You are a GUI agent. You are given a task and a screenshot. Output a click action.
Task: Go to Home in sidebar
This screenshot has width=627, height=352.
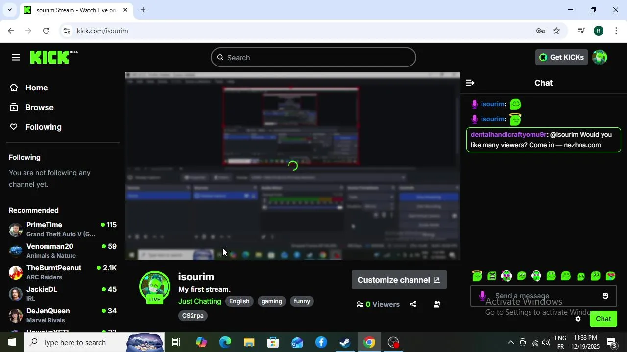point(29,88)
